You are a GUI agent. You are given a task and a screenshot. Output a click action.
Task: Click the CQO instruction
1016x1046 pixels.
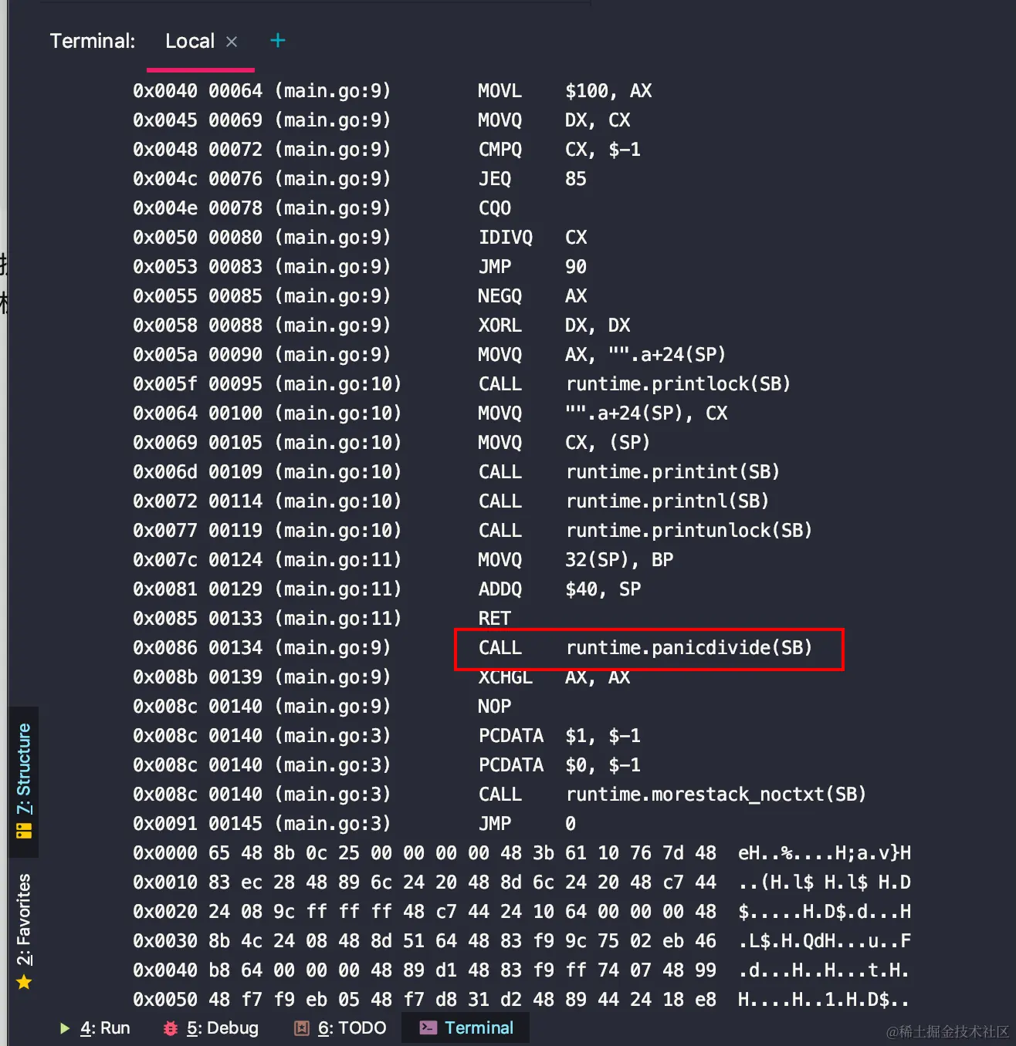point(495,208)
